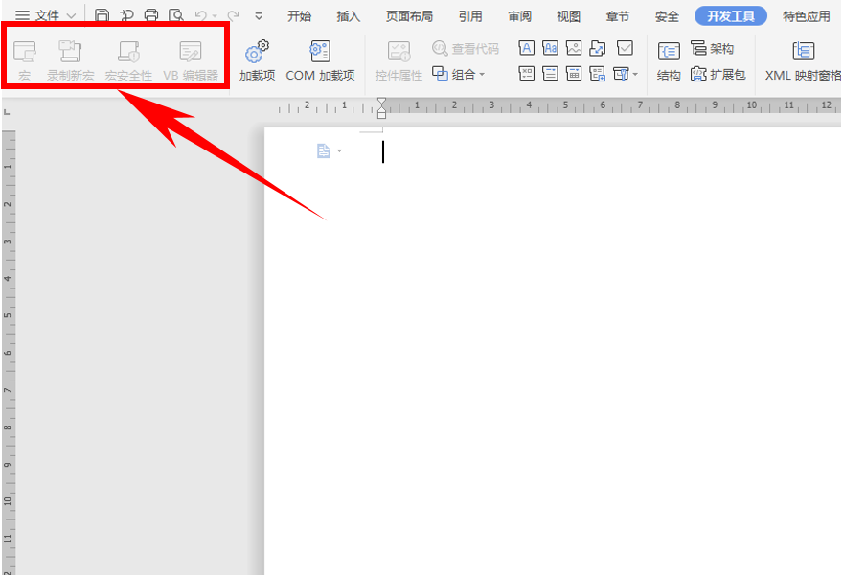This screenshot has height=577, width=843.
Task: Open Print Preview magnifier icon
Action: pos(176,15)
